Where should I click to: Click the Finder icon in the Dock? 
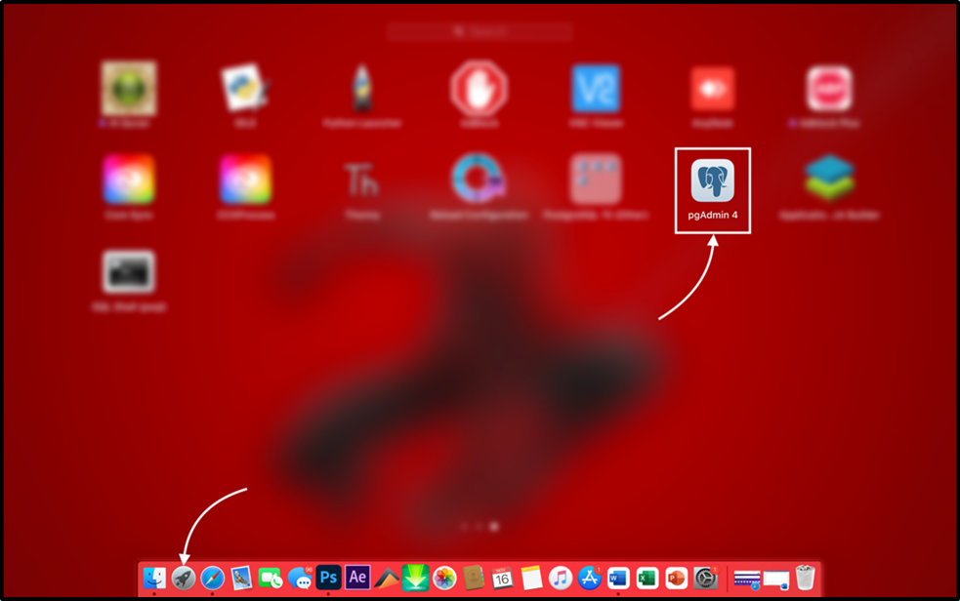(x=157, y=576)
